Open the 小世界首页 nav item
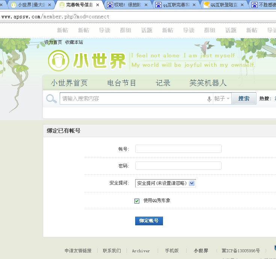 [69, 83]
